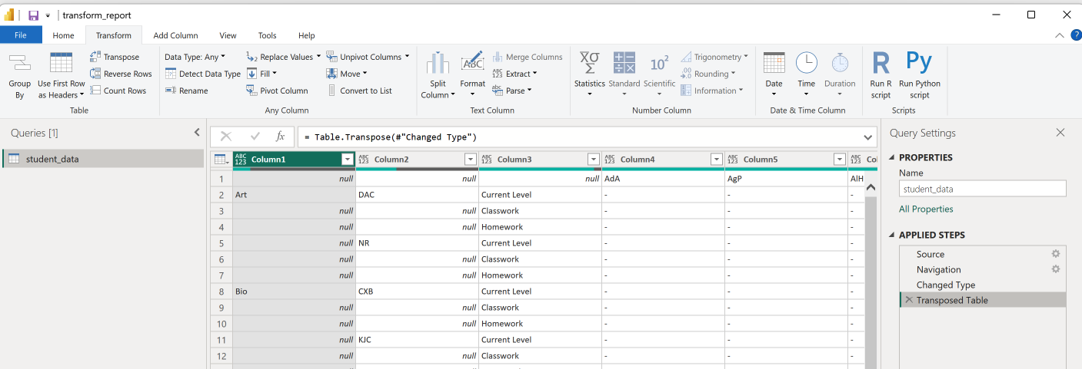
Task: Click Reverse Rows
Action: point(121,74)
